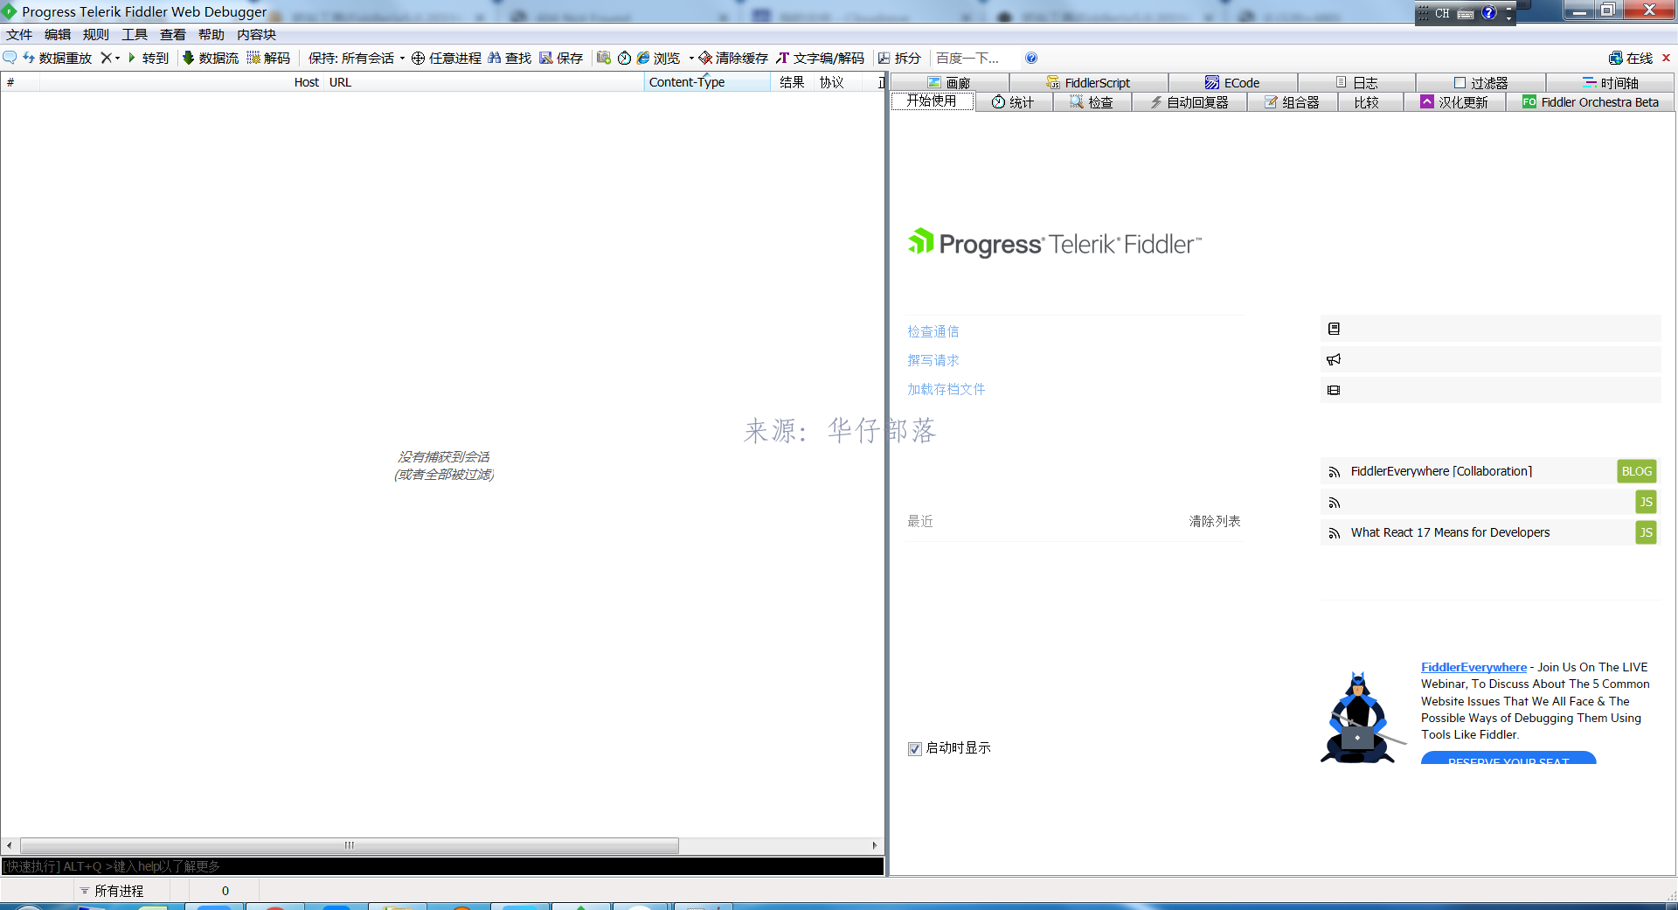This screenshot has height=910, width=1678.
Task: Click the 任意进程 crosshair target icon
Action: [x=418, y=58]
